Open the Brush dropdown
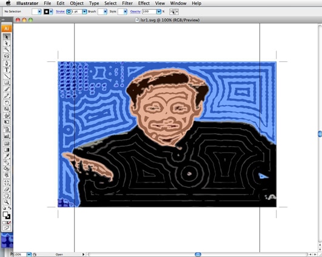Viewport: 322px width, 257px height. (106, 12)
